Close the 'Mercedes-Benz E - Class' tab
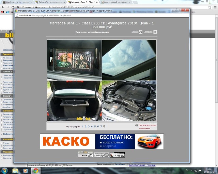 (x=97, y=2)
